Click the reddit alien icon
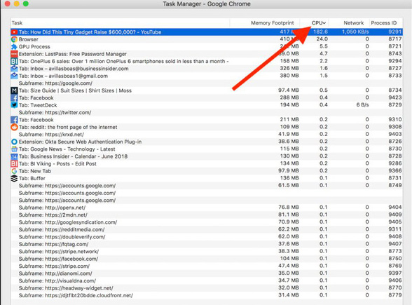 pyautogui.click(x=14, y=128)
